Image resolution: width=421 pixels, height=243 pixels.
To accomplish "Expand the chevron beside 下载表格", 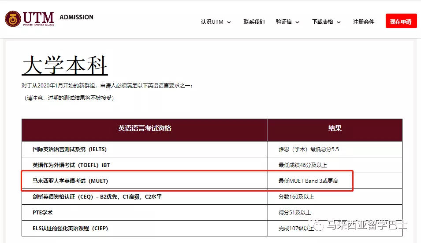I will point(339,22).
